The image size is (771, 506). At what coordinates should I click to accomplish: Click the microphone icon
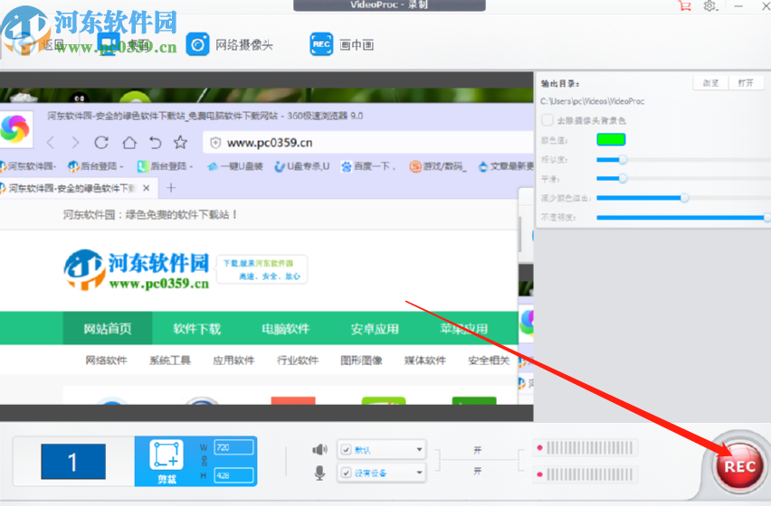[x=319, y=473]
